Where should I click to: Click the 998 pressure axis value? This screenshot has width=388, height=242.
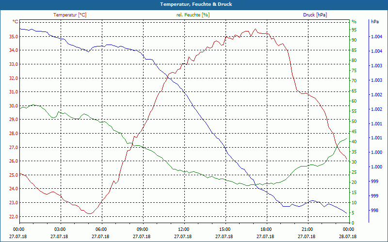374,211
